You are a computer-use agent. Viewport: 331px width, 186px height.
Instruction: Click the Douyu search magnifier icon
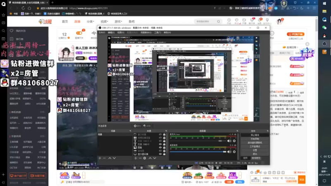218,21
